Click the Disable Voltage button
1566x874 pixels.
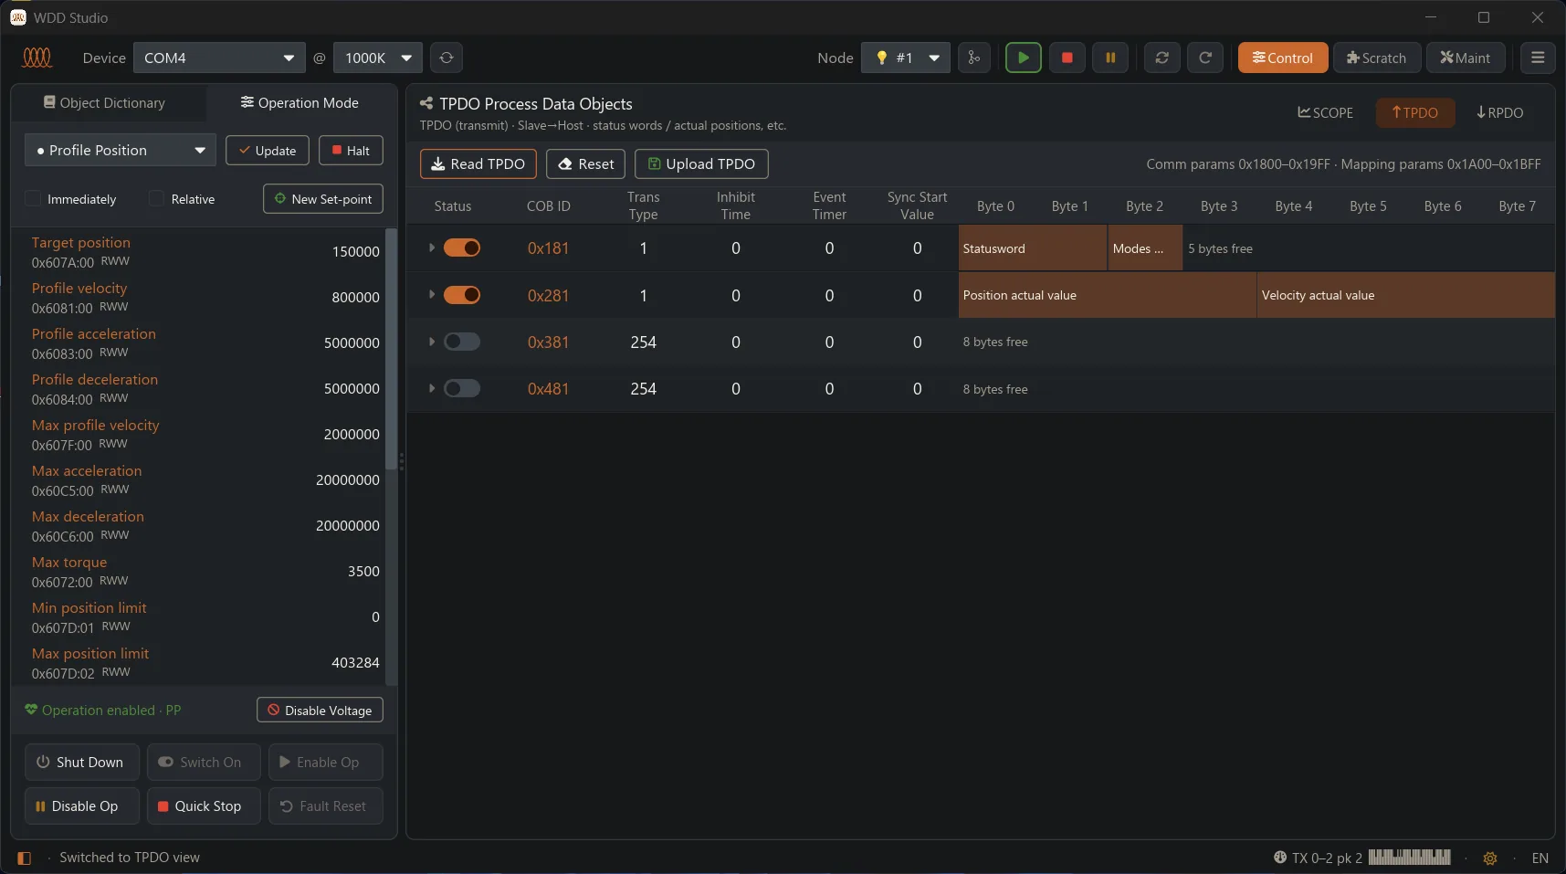point(320,711)
